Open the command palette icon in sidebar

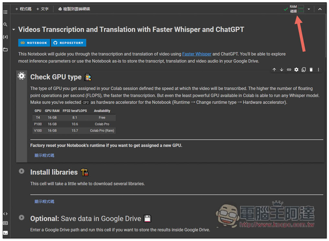point(5,223)
